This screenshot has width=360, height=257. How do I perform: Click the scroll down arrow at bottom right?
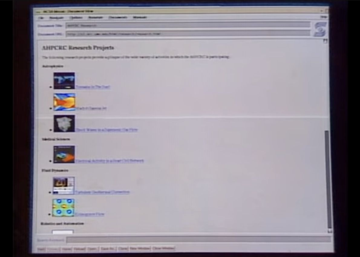coord(330,231)
